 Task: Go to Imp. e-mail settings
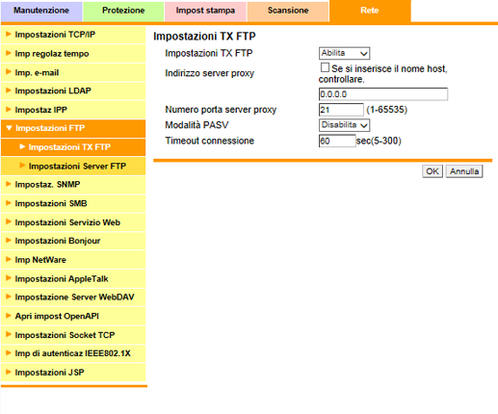(x=73, y=72)
